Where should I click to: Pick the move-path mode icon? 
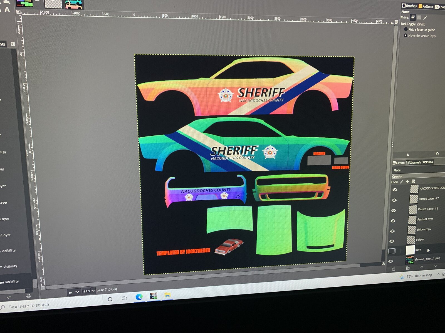(x=425, y=17)
